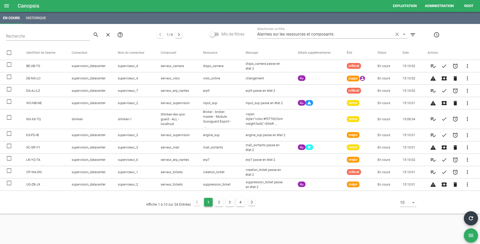
Task: Tick the checkbox of the NG-XX-TQ alarm row
Action: tap(9, 117)
